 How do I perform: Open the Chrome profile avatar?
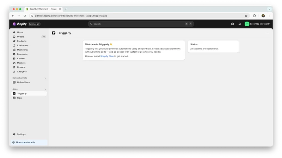click(x=263, y=16)
